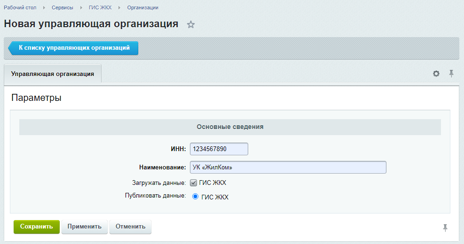Select the Публиковать данные ГИС ЖКХ radio button
This screenshot has width=464, height=244.
(196, 197)
